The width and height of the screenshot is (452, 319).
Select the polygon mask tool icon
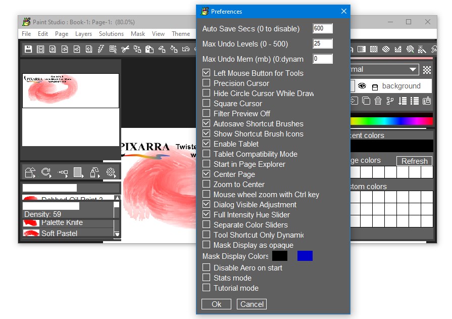[398, 49]
